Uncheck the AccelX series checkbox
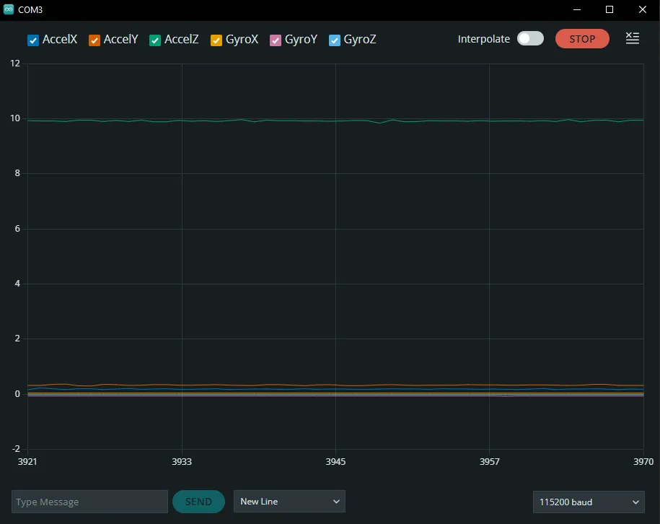 point(32,40)
